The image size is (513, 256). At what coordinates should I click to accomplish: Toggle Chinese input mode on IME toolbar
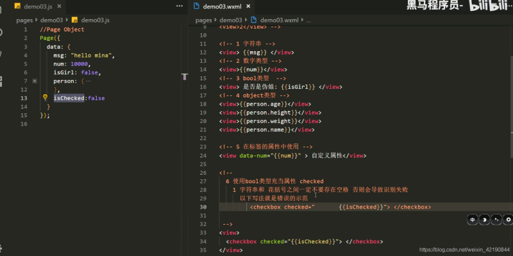[473, 220]
